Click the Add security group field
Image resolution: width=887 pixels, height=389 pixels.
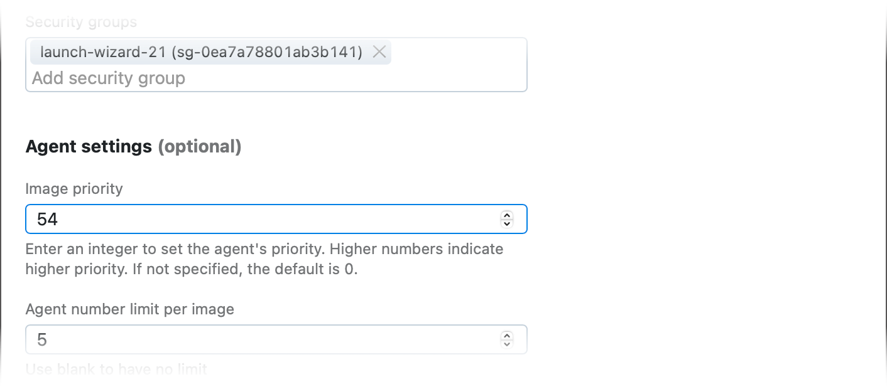[188, 78]
